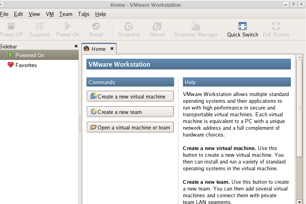
Task: Click the green Powered On arrow icon
Action: click(10, 55)
